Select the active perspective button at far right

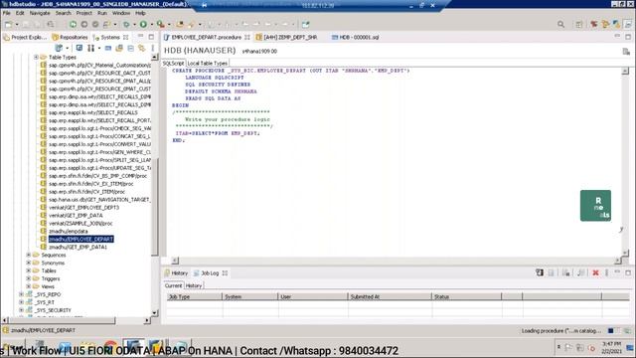tap(627, 24)
